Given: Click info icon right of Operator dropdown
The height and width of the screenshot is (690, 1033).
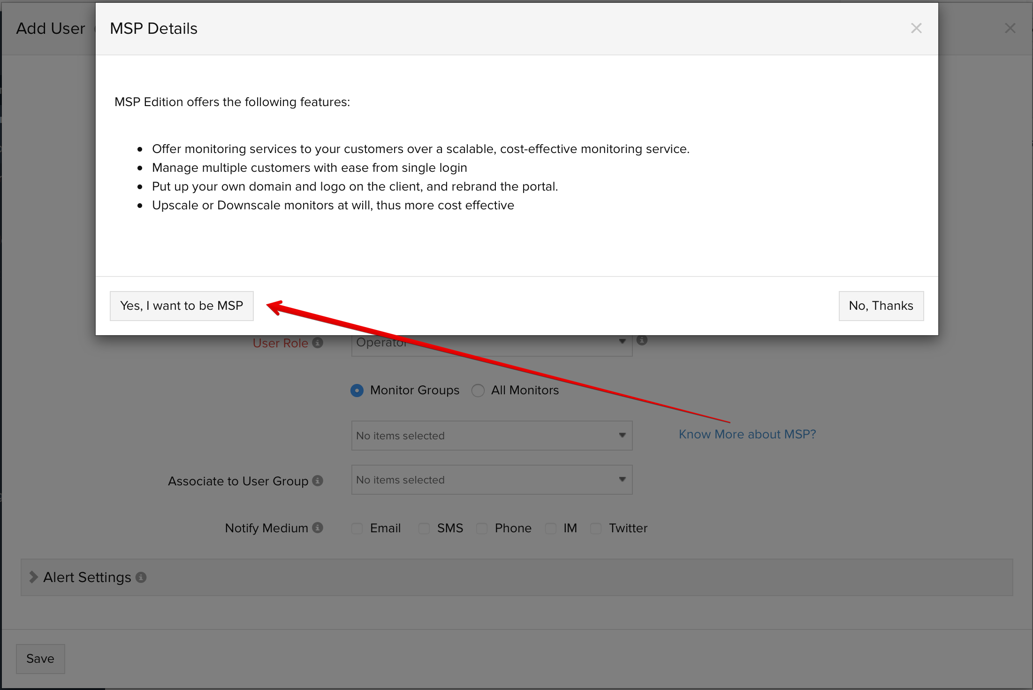Looking at the screenshot, I should point(642,340).
